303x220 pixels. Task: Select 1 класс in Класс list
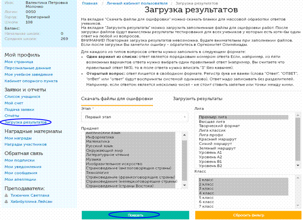coord(243,180)
